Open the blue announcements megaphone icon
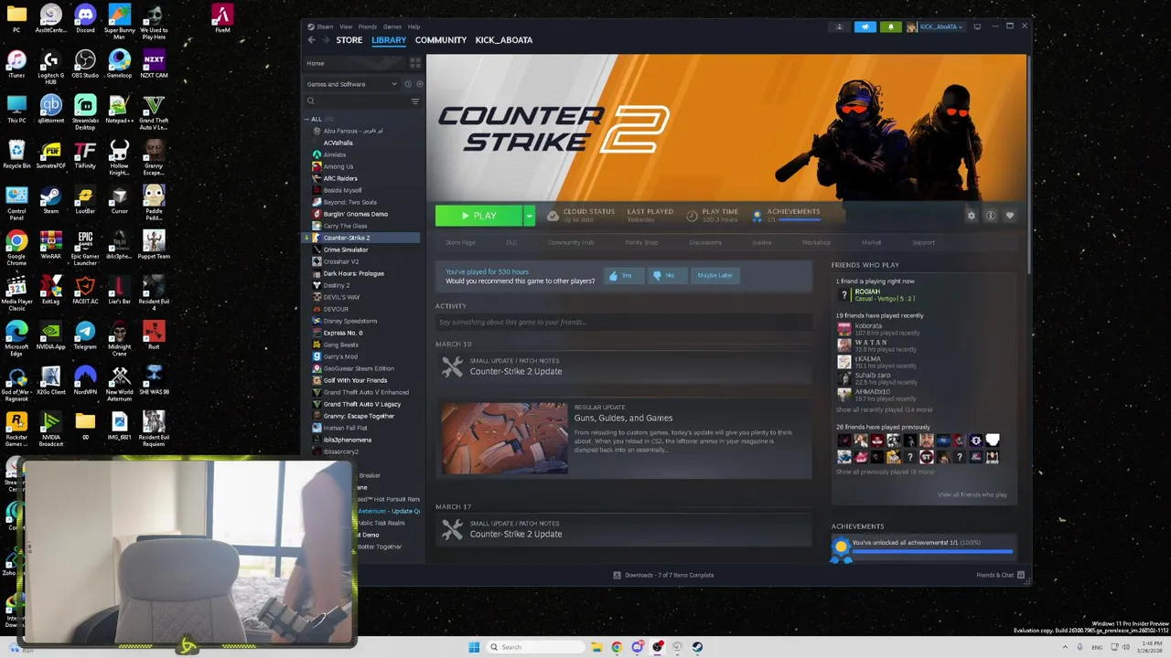 [865, 27]
